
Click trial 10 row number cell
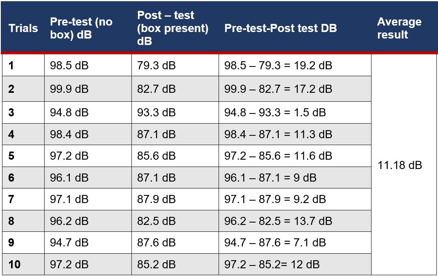click(14, 265)
